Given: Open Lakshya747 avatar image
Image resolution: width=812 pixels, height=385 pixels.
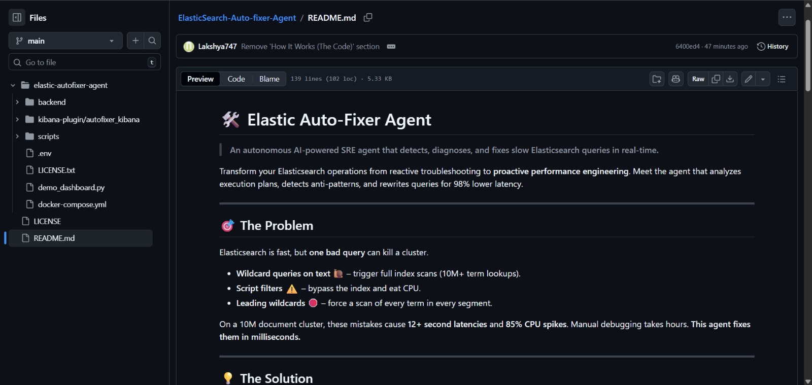Looking at the screenshot, I should (x=189, y=47).
